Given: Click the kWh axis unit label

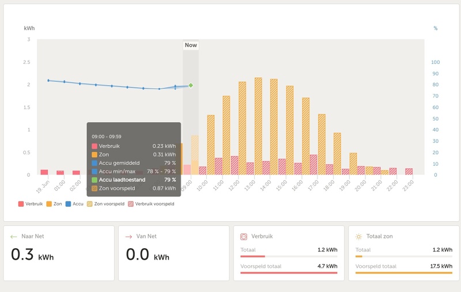Looking at the screenshot, I should [29, 28].
